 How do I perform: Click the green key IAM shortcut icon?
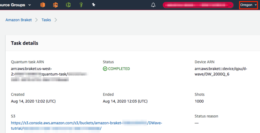coord(81,5)
